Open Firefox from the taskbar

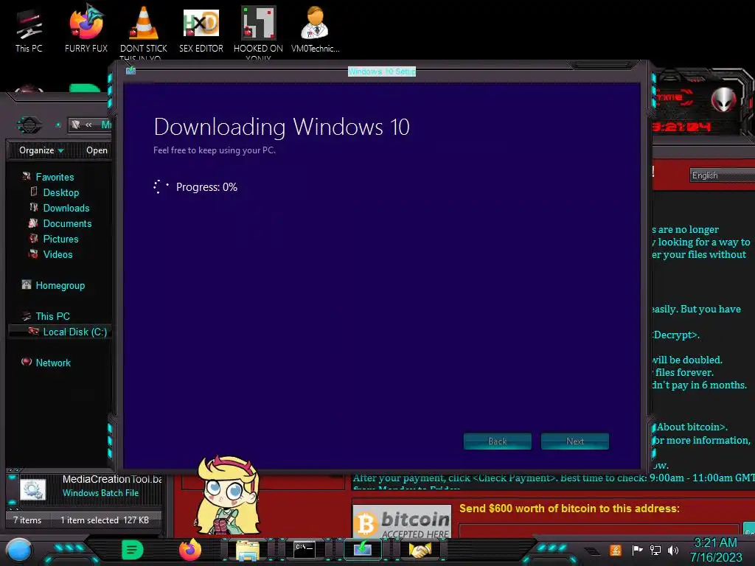click(190, 550)
